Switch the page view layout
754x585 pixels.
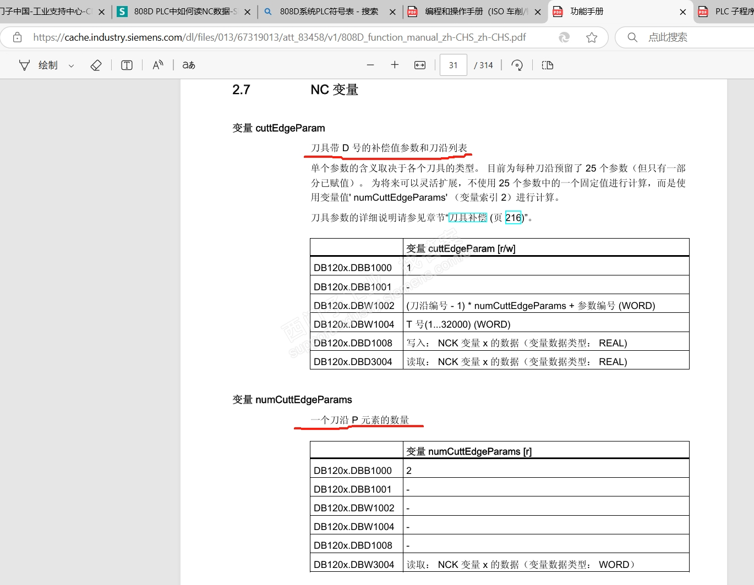click(x=548, y=65)
